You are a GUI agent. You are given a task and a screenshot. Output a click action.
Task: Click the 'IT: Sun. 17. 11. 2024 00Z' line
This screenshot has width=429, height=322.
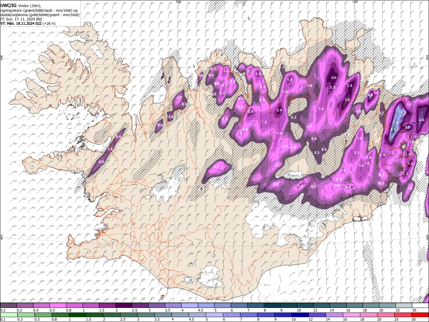(x=21, y=19)
